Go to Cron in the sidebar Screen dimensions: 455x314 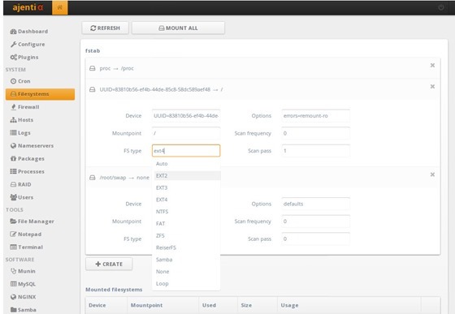20,81
